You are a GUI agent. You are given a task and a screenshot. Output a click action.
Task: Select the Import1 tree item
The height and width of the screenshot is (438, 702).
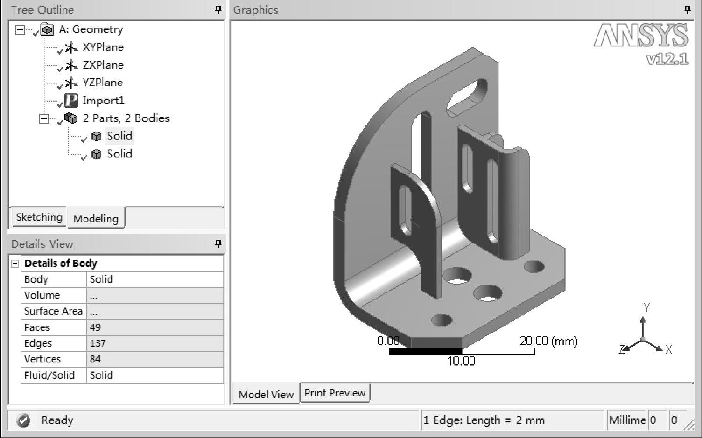103,100
